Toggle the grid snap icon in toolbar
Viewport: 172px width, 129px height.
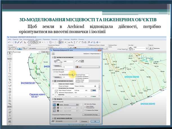coord(40,42)
